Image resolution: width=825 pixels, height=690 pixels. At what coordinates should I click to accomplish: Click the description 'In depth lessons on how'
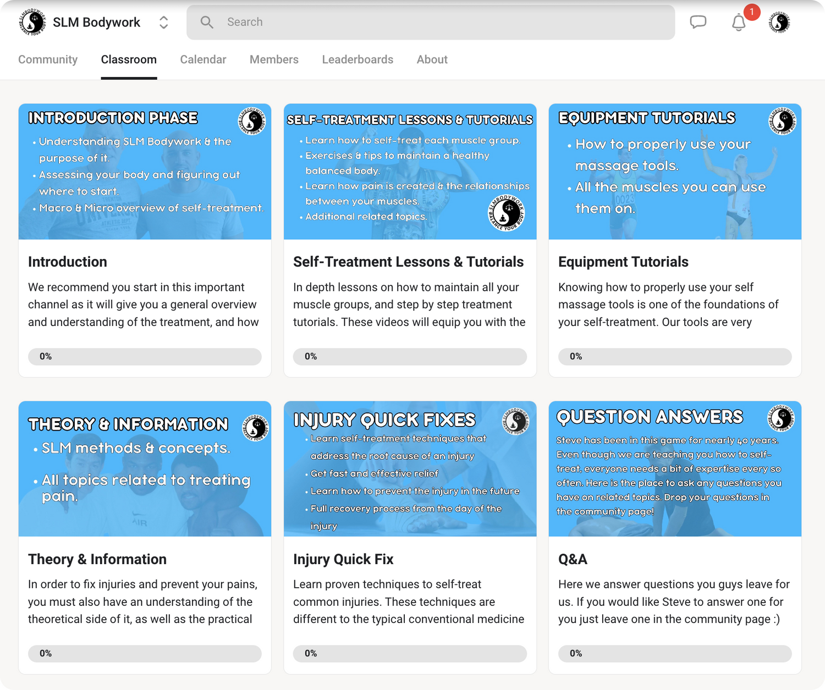pyautogui.click(x=409, y=305)
